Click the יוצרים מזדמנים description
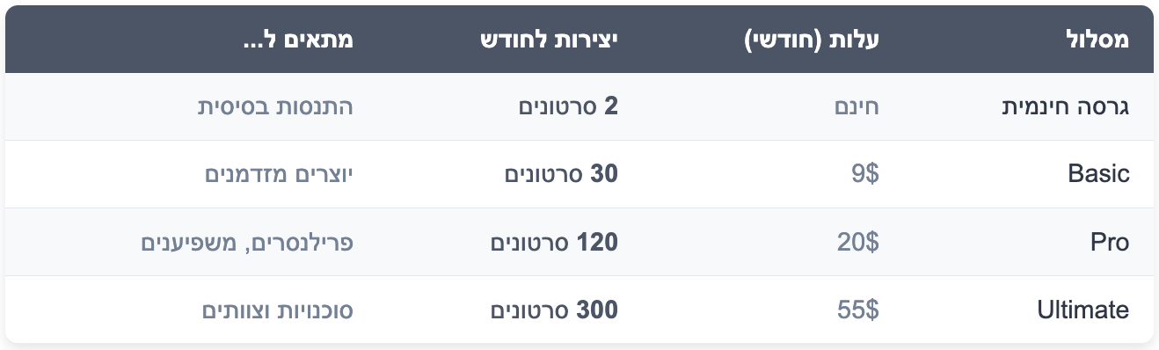 point(280,174)
